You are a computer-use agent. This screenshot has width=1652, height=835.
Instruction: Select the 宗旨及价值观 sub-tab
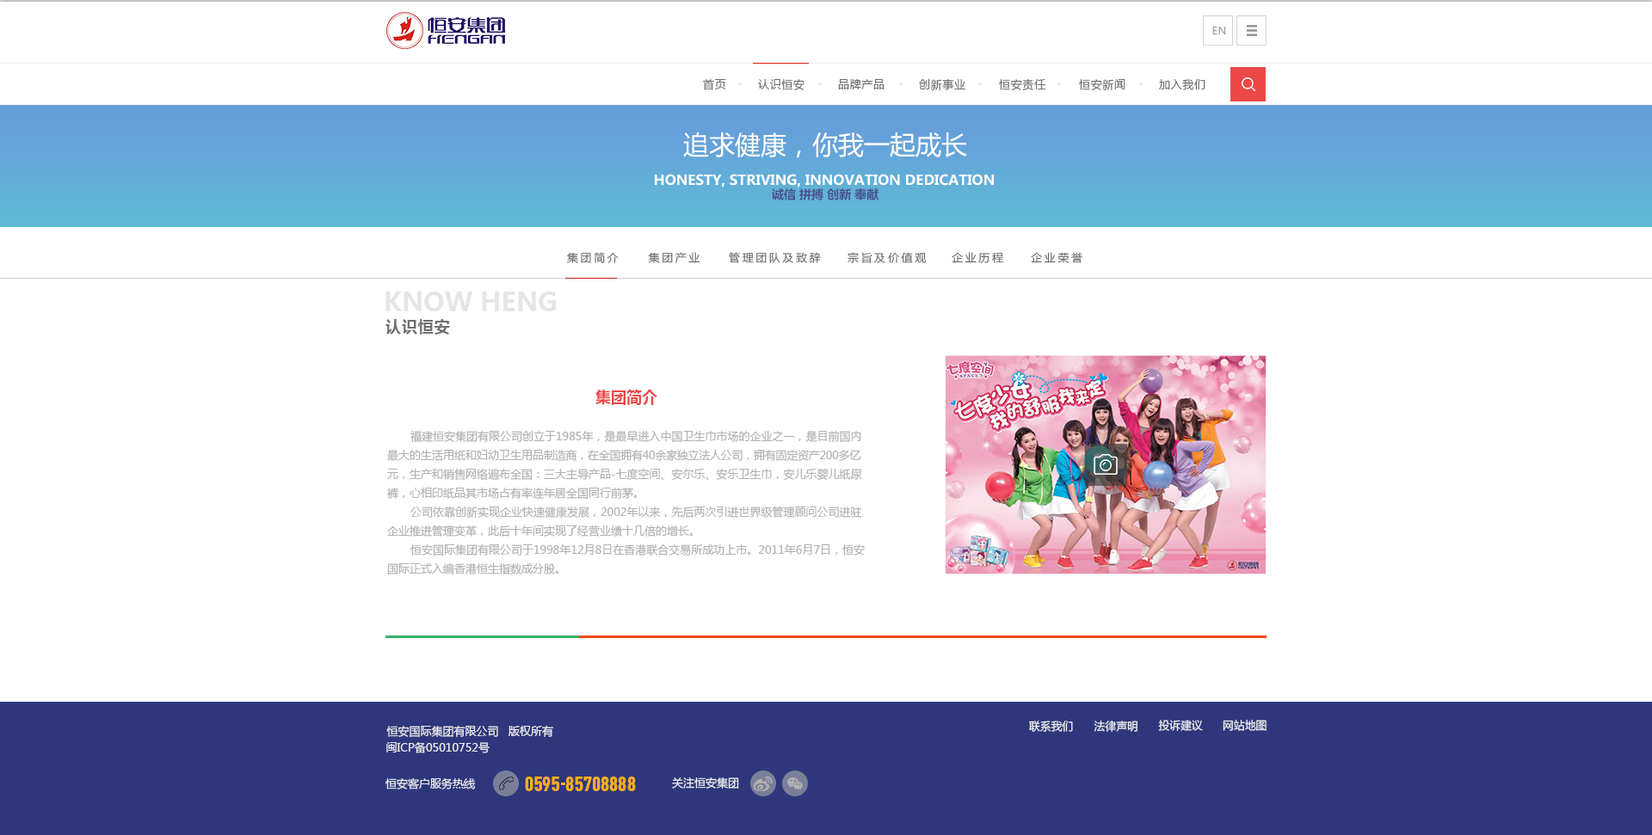click(x=886, y=258)
